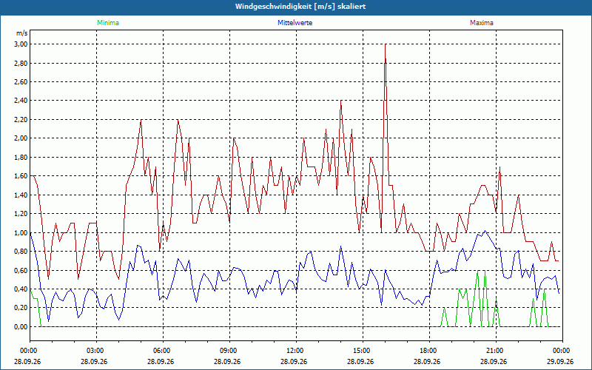Click the 0,60 y-axis value

click(x=21, y=270)
